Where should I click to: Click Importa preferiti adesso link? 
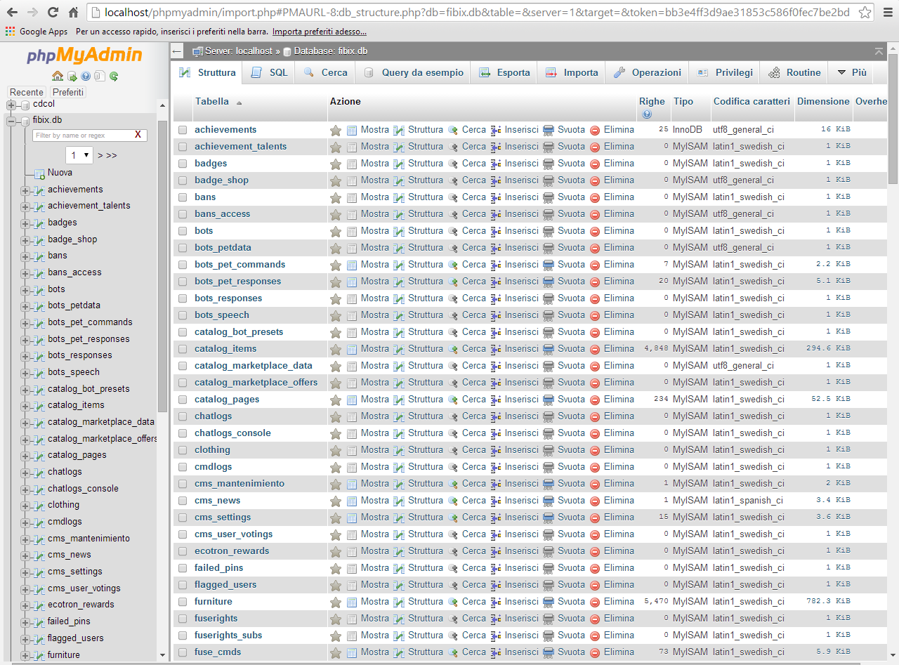pyautogui.click(x=320, y=32)
